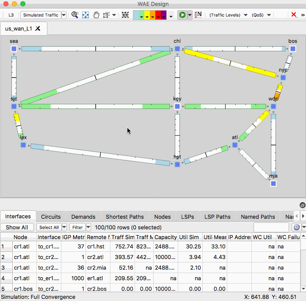Click the L3 layer button
This screenshot has width=306, height=301.
coord(11,15)
